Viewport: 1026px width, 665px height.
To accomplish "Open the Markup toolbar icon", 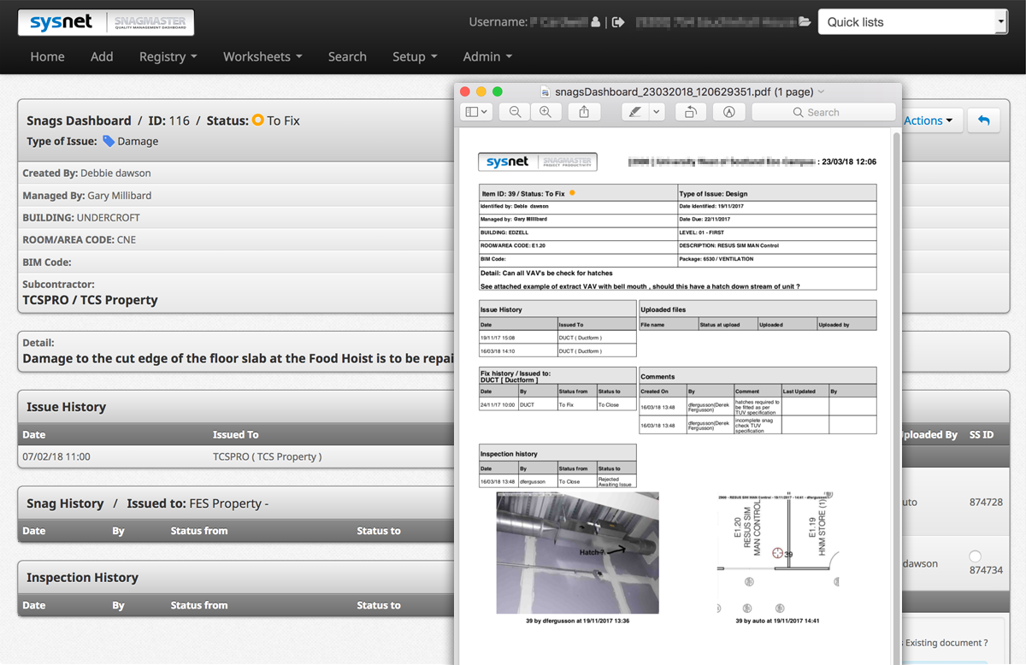I will [729, 112].
